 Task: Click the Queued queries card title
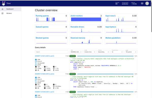click(42, 27)
